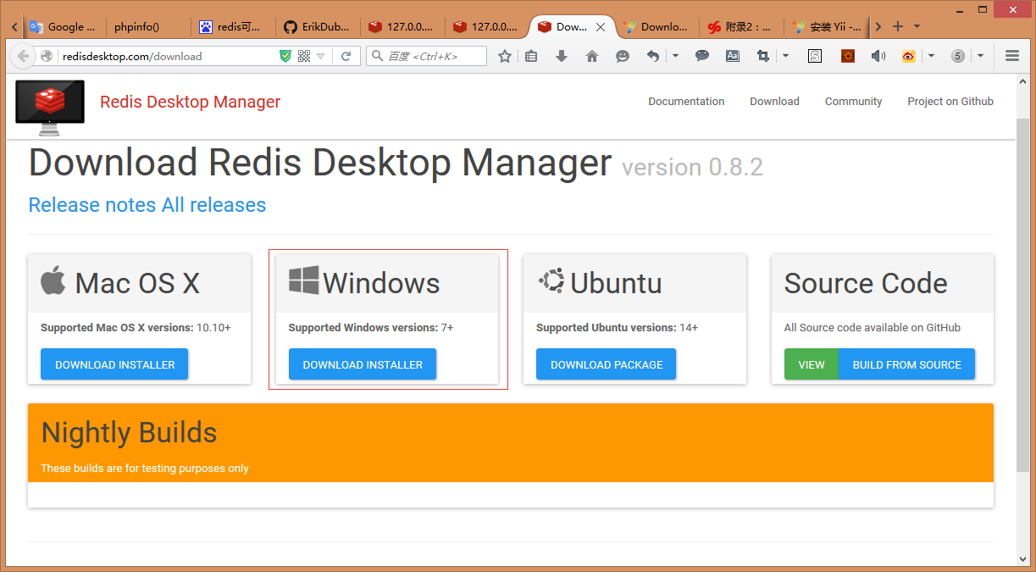Switch to the ErikDub... GitHub tab
This screenshot has width=1036, height=572.
[319, 26]
